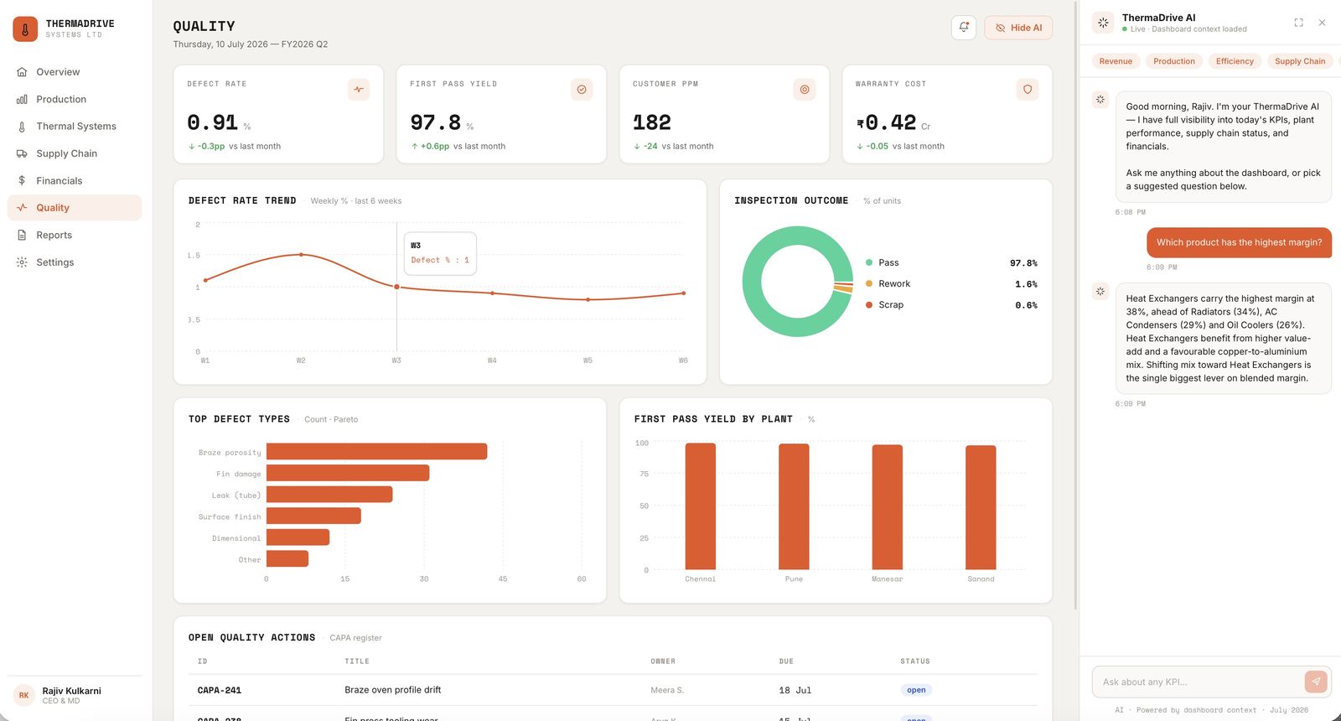1341x721 pixels.
Task: Select the Supply Chain suggestion chip
Action: pos(1300,61)
